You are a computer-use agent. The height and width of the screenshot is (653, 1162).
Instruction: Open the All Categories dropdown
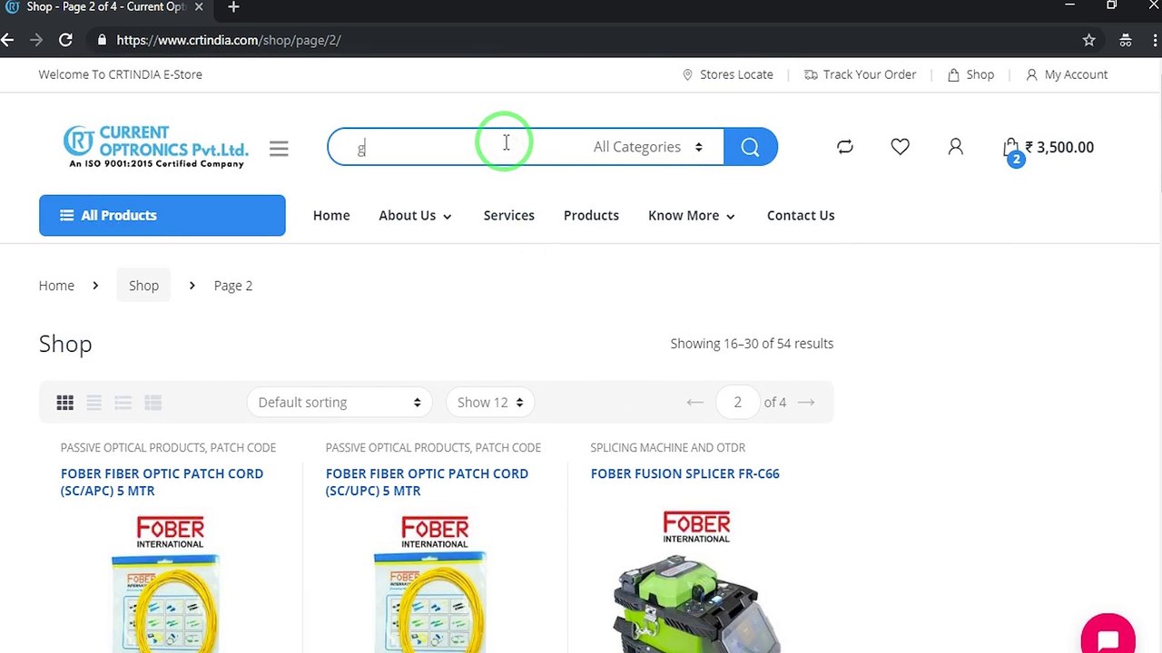pos(648,147)
